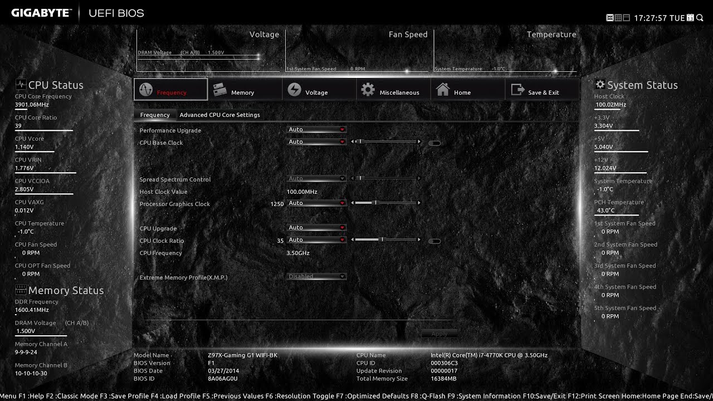713x401 pixels.
Task: Open the Performance Upgrade Auto dropdown
Action: click(316, 129)
